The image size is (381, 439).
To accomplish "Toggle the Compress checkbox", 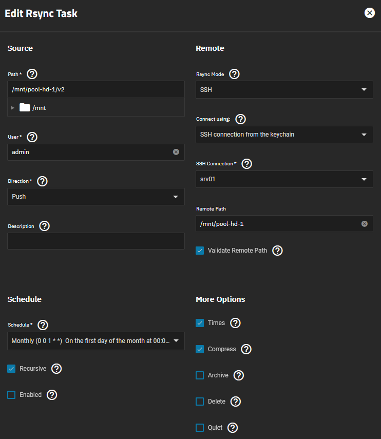I will pyautogui.click(x=200, y=349).
